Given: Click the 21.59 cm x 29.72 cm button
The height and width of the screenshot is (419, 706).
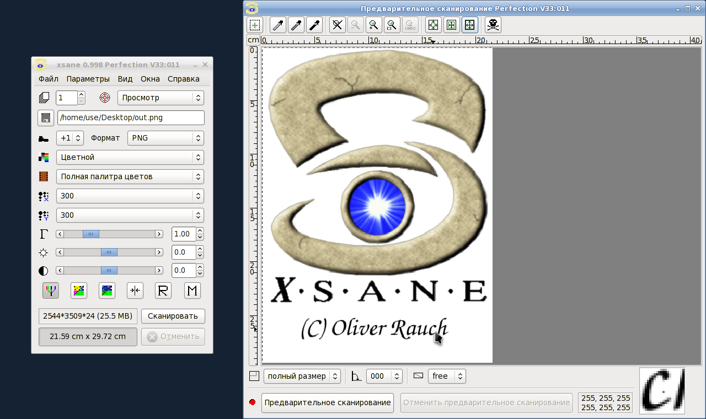Looking at the screenshot, I should click(88, 336).
